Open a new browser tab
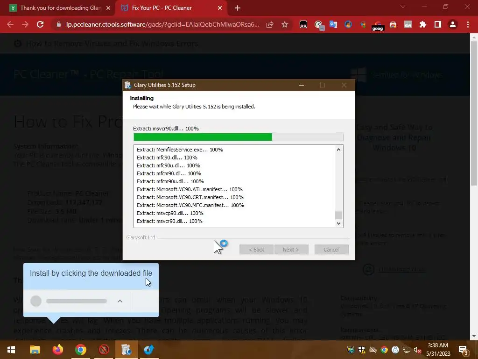The width and height of the screenshot is (478, 359). (238, 8)
